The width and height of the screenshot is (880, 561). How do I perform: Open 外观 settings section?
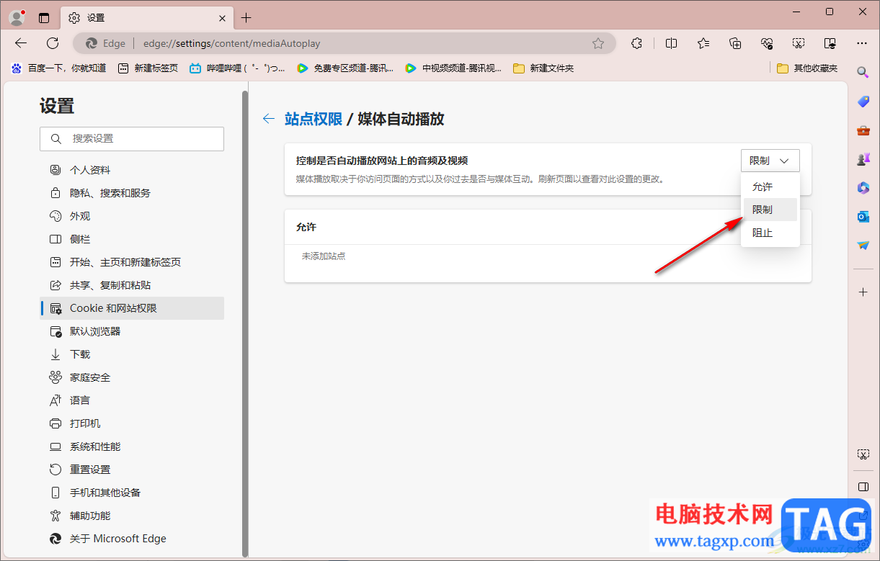132,216
